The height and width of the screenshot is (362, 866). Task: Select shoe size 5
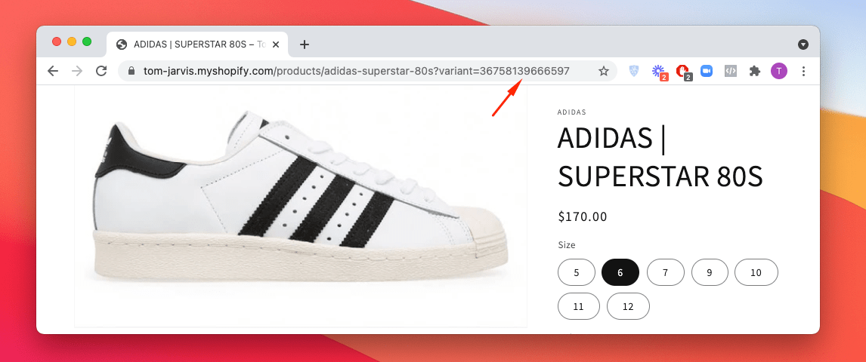pyautogui.click(x=577, y=272)
